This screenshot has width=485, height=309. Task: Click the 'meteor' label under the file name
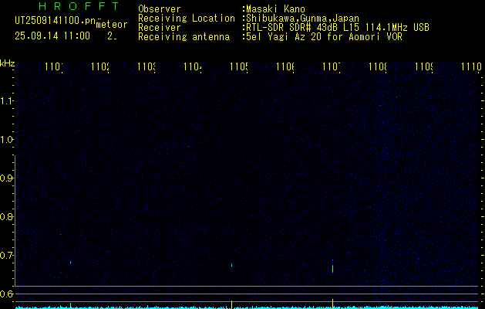point(112,25)
